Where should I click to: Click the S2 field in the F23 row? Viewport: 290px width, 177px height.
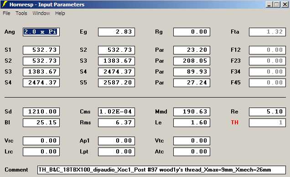pos(41,61)
